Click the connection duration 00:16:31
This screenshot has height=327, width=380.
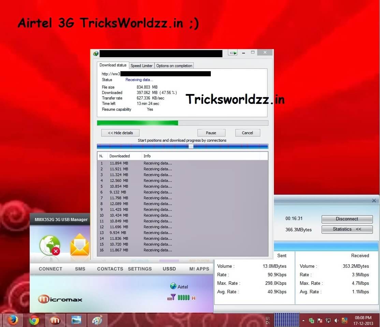(x=294, y=218)
